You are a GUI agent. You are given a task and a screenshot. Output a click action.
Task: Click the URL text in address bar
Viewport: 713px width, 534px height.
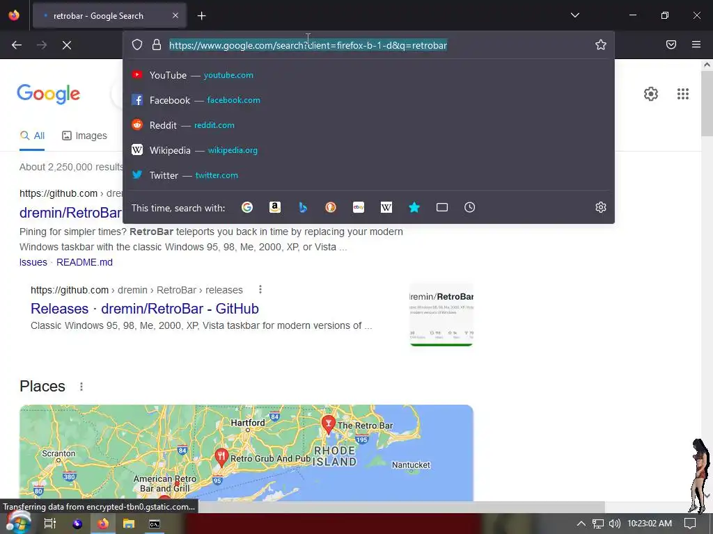click(x=308, y=45)
